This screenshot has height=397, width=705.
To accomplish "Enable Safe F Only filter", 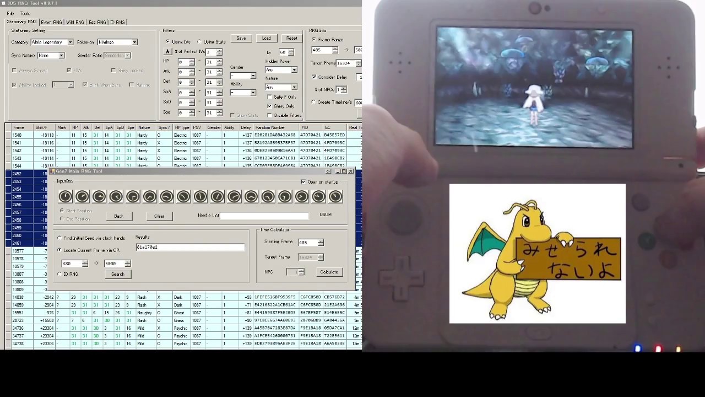I will tap(281, 97).
